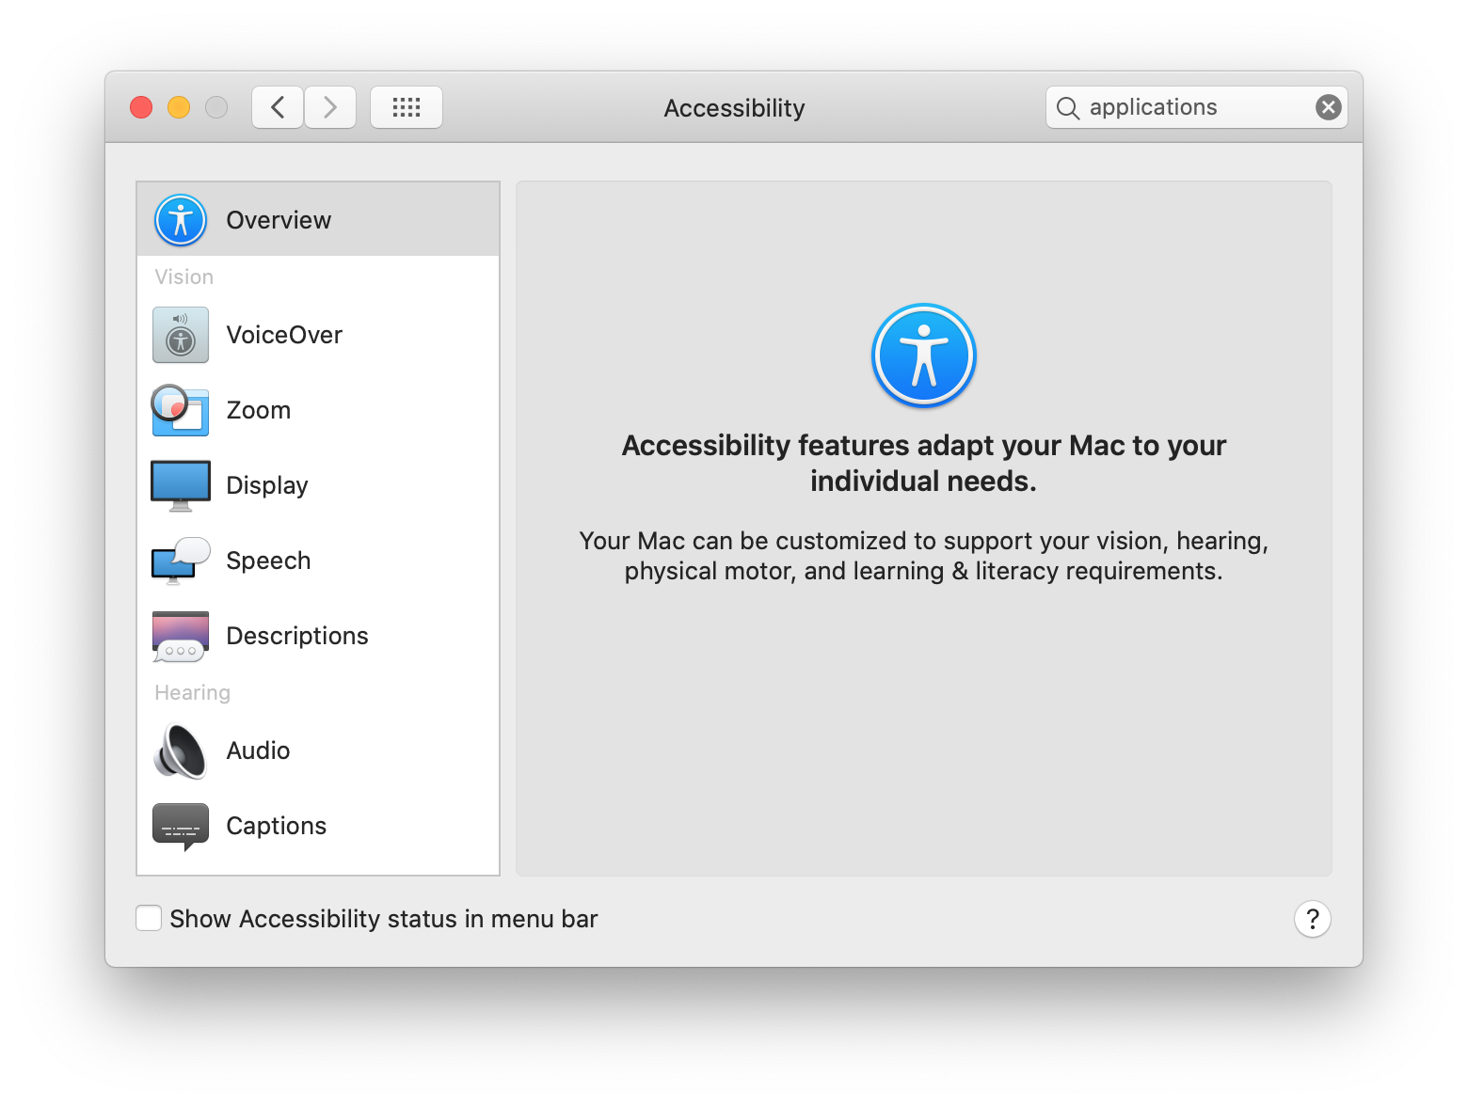Screen dimensions: 1468x1106
Task: Open the Captions icon
Action: pos(181,827)
